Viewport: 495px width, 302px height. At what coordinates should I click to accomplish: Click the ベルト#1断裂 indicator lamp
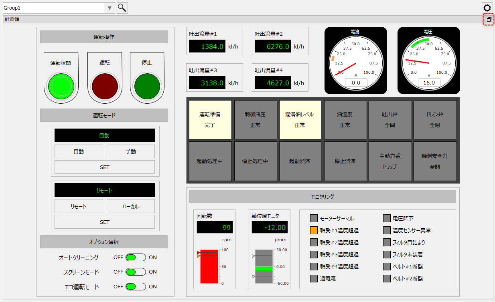(386, 266)
